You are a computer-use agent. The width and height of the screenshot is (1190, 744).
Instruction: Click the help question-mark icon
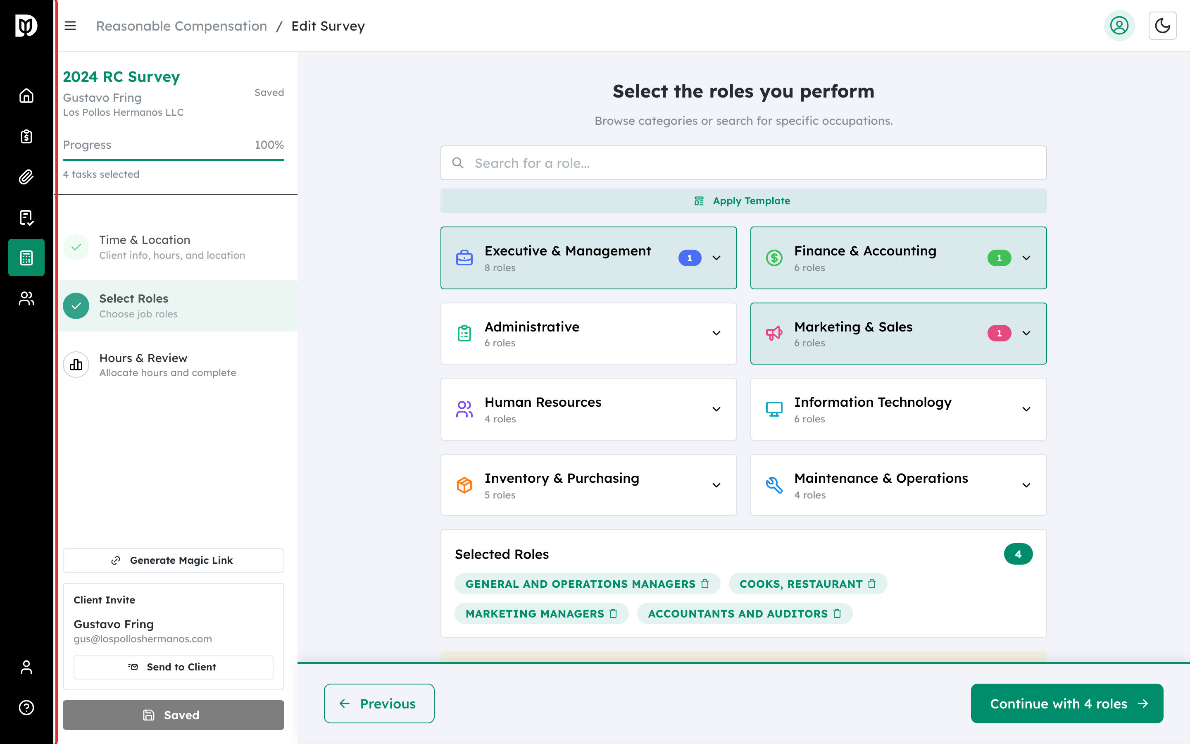click(26, 708)
